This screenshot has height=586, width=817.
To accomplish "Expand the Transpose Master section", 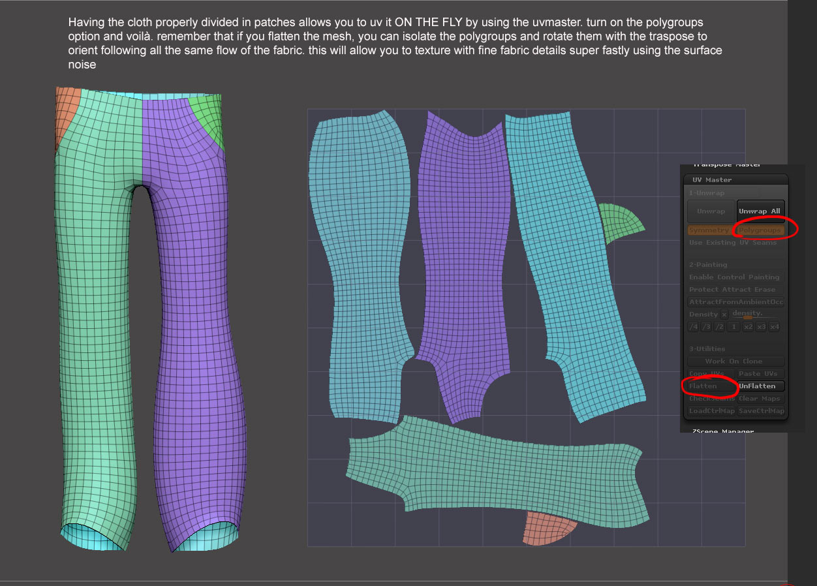I will click(x=726, y=165).
